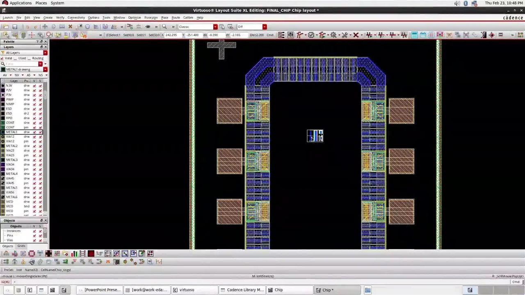Image resolution: width=525 pixels, height=295 pixels.
Task: Toggle visibility checkbox for METAL1 drw layer
Action: pyautogui.click(x=34, y=132)
